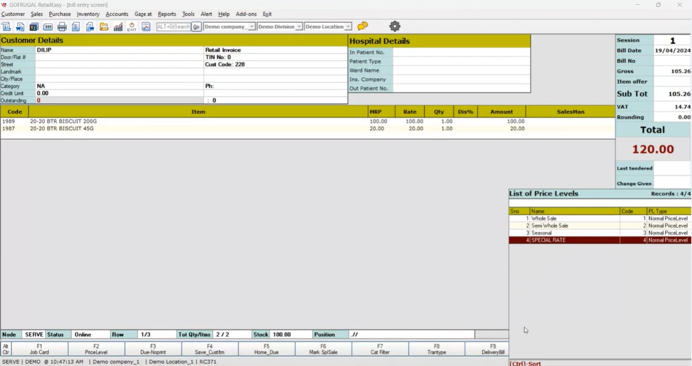Select the 20-20 BTR BISCUIT 45G item row
692x366 pixels.
[308, 129]
